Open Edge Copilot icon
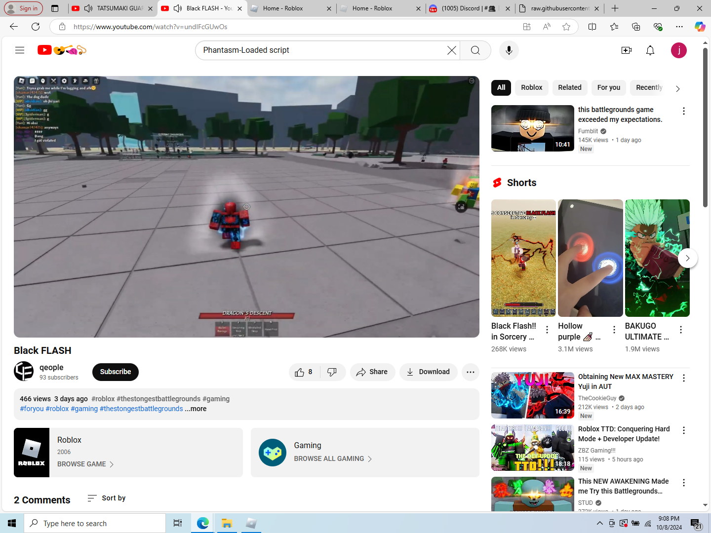Viewport: 711px width, 533px height. point(700,27)
